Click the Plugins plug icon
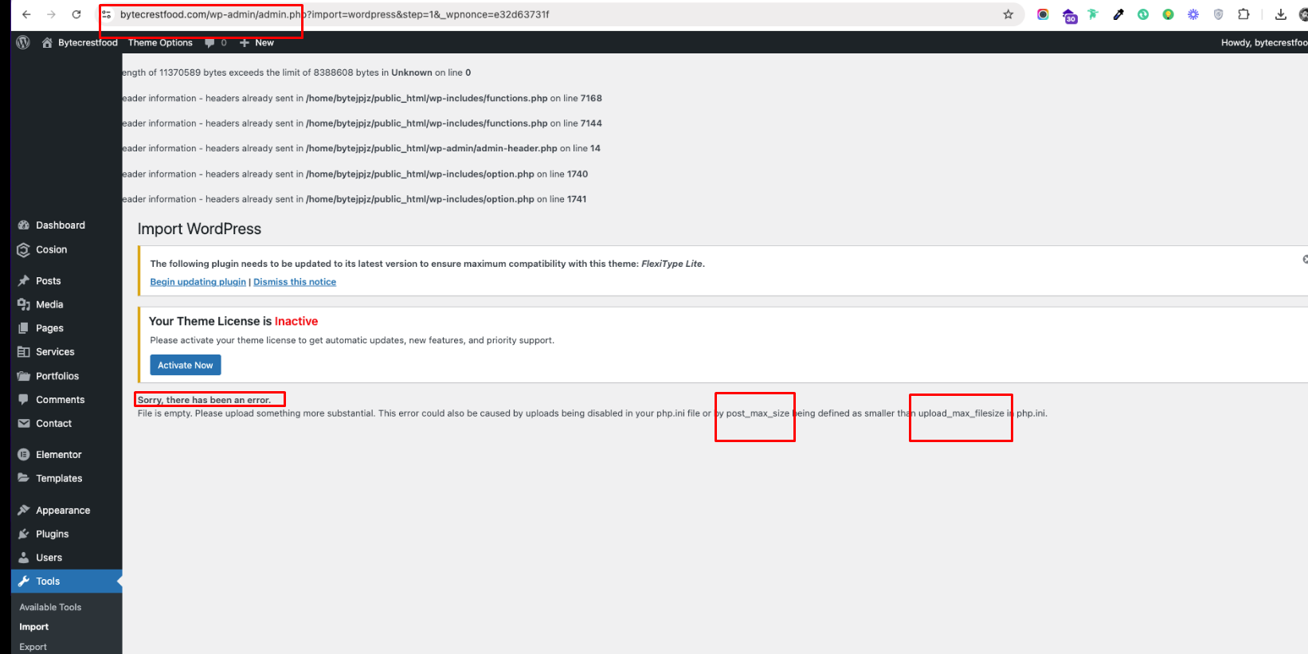 24,535
